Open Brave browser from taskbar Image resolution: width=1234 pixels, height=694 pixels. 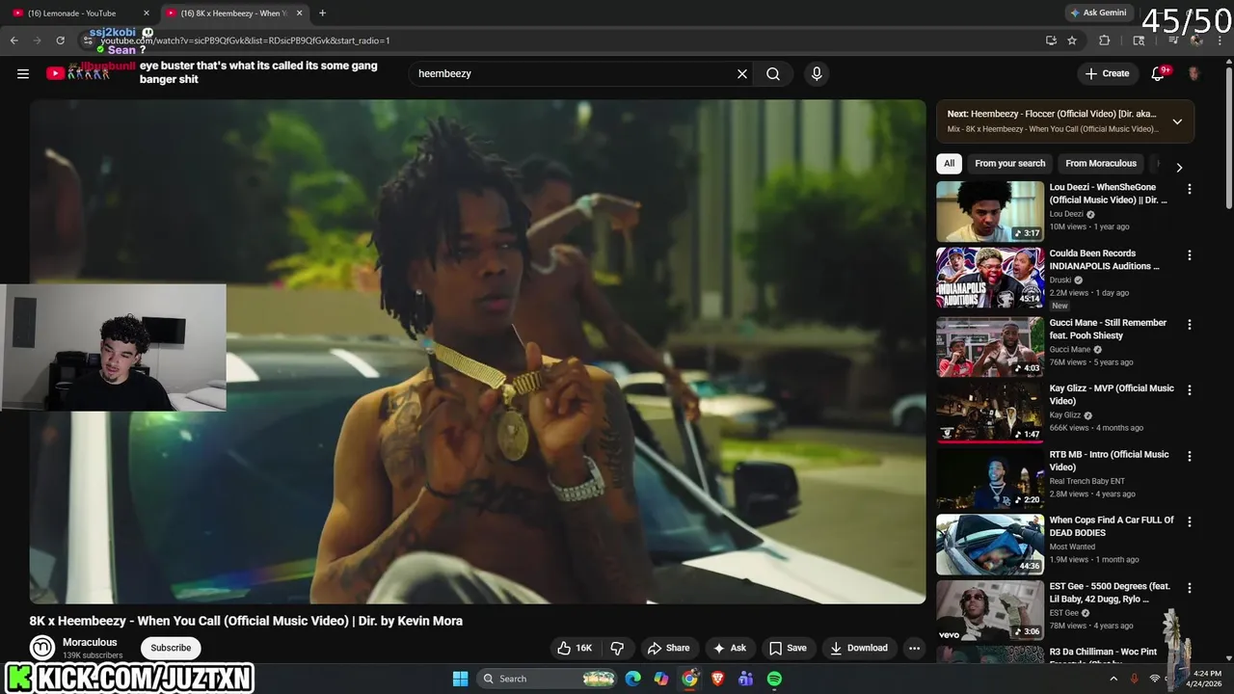pyautogui.click(x=717, y=679)
